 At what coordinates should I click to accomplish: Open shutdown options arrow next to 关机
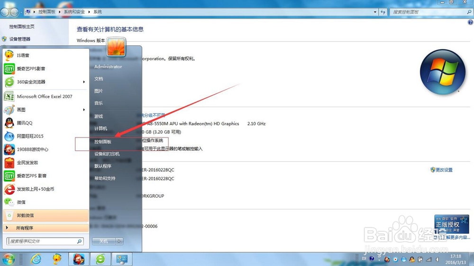point(119,241)
